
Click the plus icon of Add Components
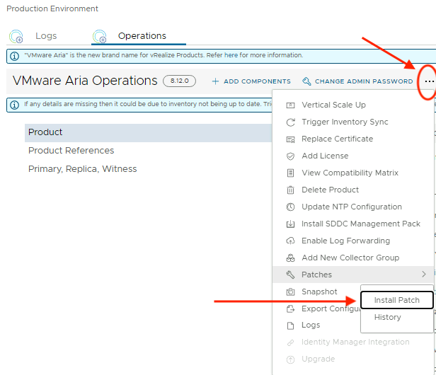215,81
